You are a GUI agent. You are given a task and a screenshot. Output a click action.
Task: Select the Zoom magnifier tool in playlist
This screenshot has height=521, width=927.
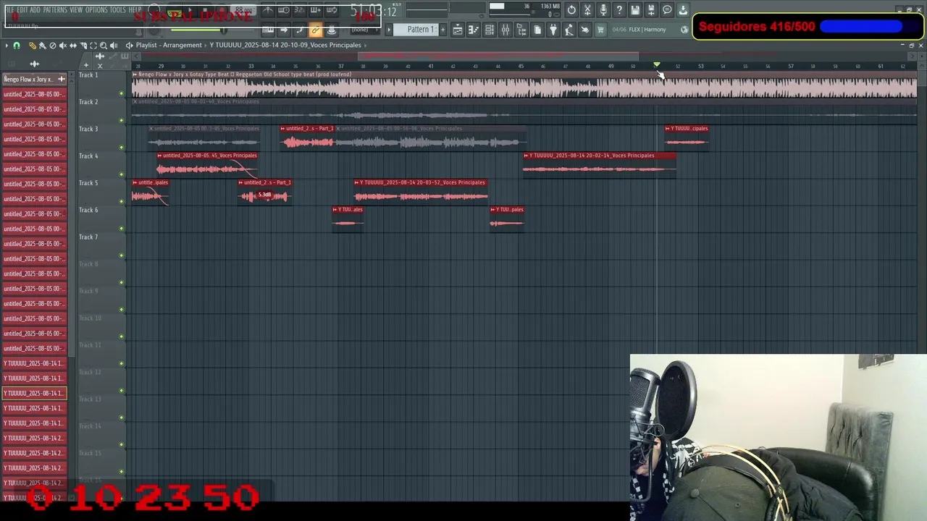point(103,46)
